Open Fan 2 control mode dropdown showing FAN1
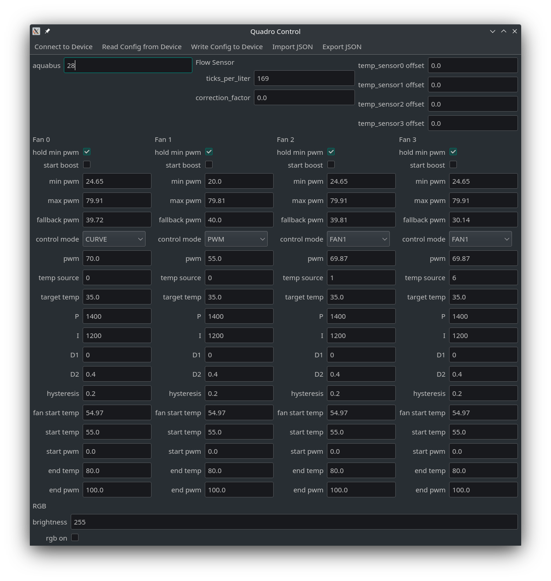 click(358, 239)
